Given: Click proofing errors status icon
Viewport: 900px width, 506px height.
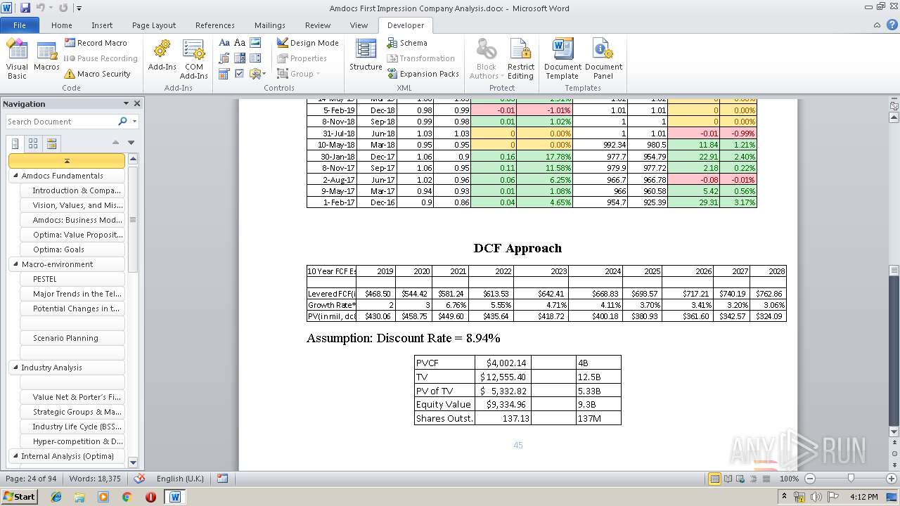Looking at the screenshot, I should click(139, 479).
